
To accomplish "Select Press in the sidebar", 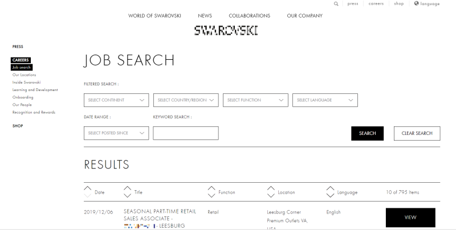I will (18, 47).
